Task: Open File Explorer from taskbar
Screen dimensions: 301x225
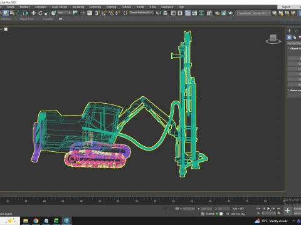Action: (x=26, y=221)
